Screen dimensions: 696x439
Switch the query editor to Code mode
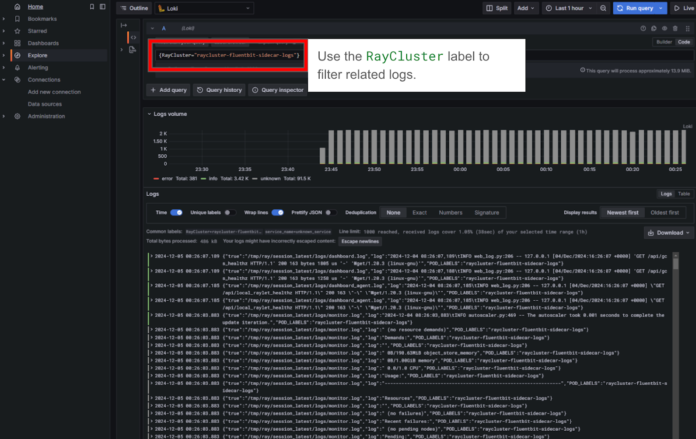coord(684,42)
